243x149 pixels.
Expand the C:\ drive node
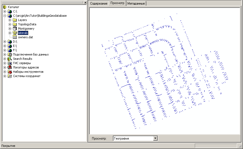coord(5,11)
